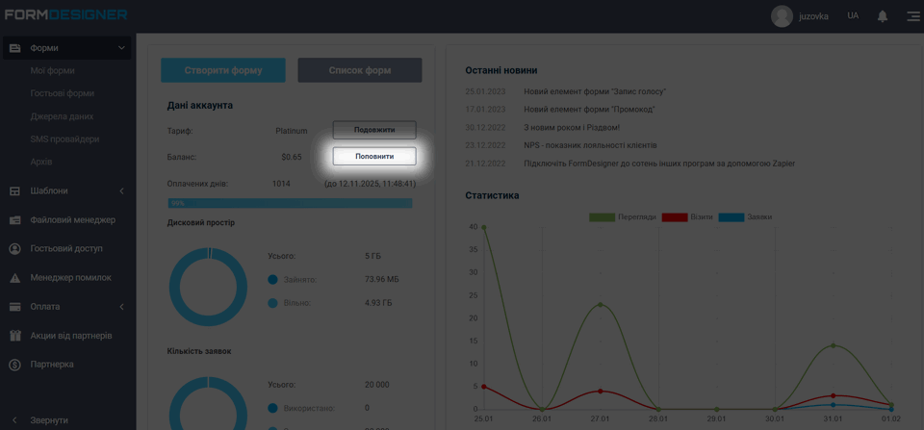Viewport: 924px width, 430px height.
Task: Select SMS провайдери menu item
Action: click(64, 139)
